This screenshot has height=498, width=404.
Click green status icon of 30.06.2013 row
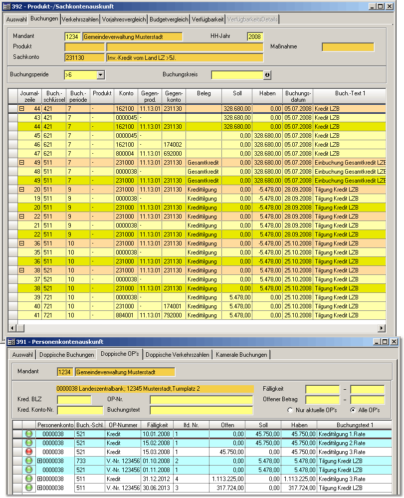[x=29, y=488]
